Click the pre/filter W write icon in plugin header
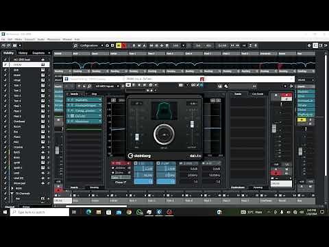Screen dimensions: 329x247 [x=145, y=85]
